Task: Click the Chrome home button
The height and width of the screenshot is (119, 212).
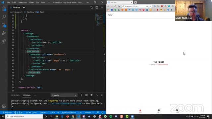Action: click(x=119, y=6)
